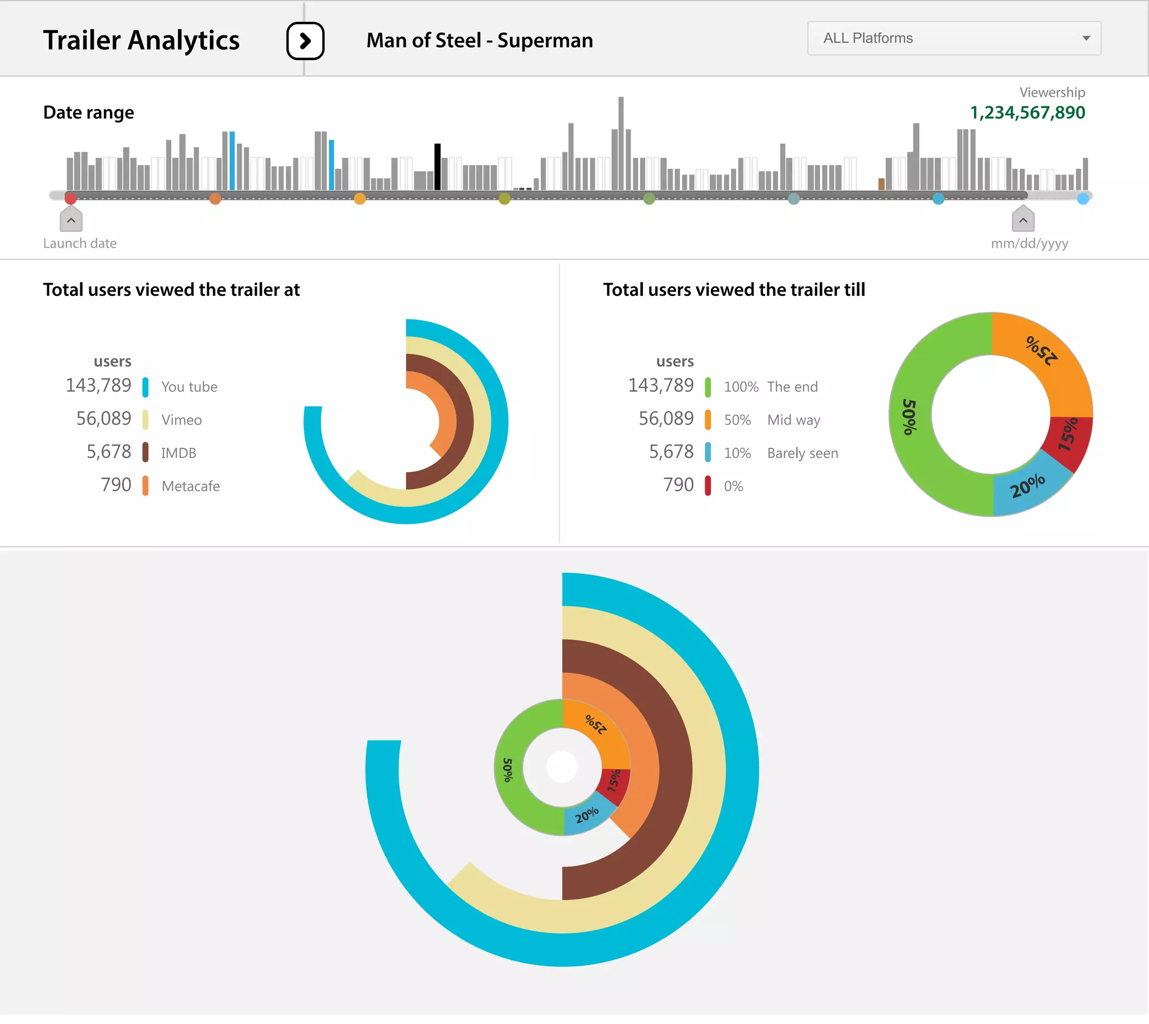
Task: Click the Launch date slider handle
Action: (x=71, y=220)
